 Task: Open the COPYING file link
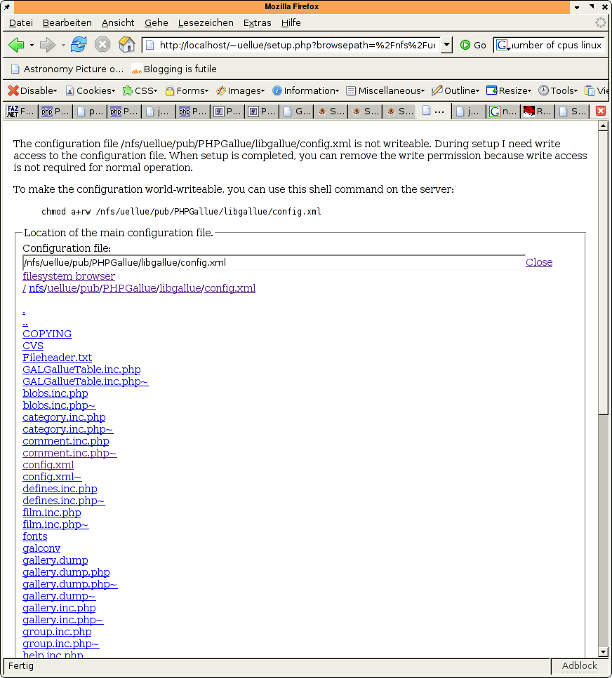point(47,334)
